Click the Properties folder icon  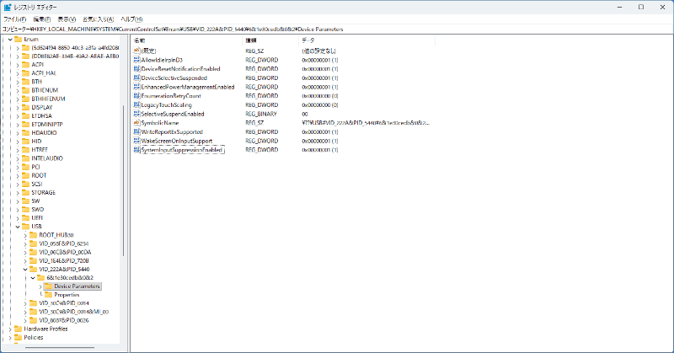coord(48,295)
